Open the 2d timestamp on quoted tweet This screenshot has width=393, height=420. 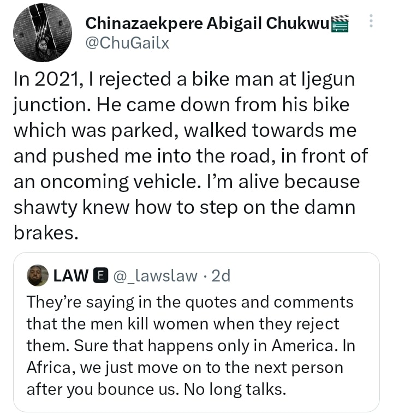click(x=221, y=275)
